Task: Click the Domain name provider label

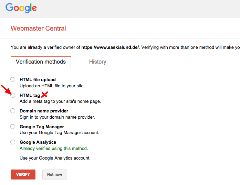Action: (x=44, y=111)
